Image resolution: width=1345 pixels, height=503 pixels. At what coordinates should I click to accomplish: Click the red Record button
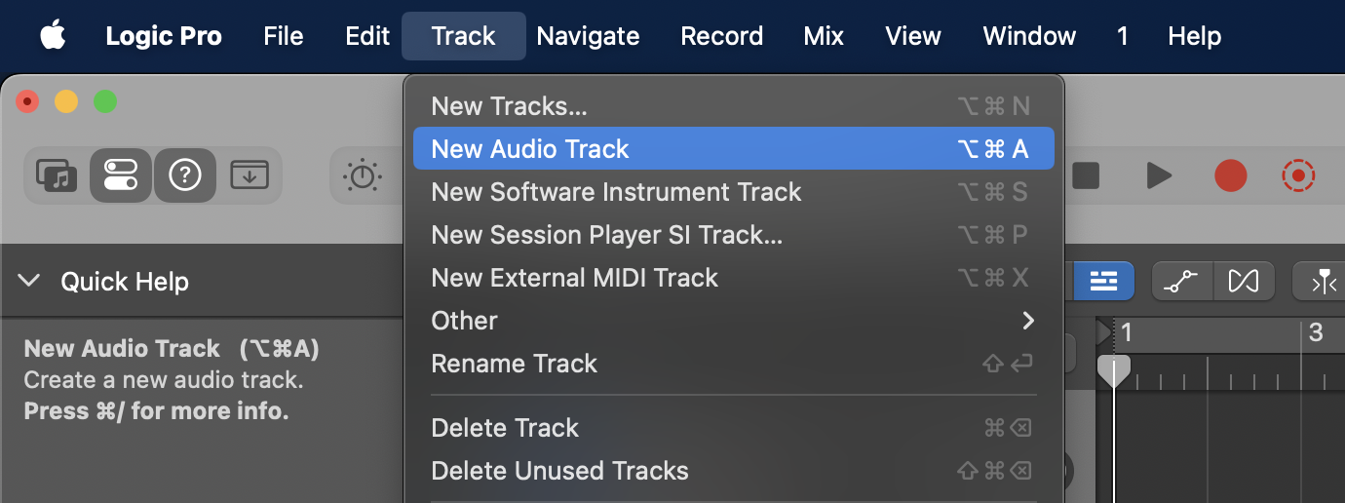point(1231,175)
